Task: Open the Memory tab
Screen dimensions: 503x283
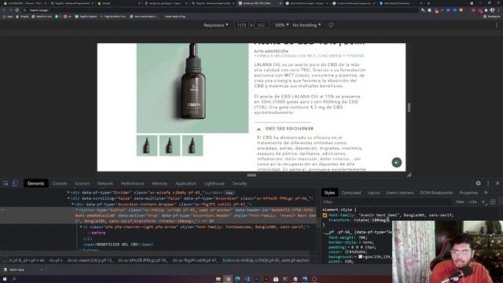Action: pyautogui.click(x=160, y=183)
